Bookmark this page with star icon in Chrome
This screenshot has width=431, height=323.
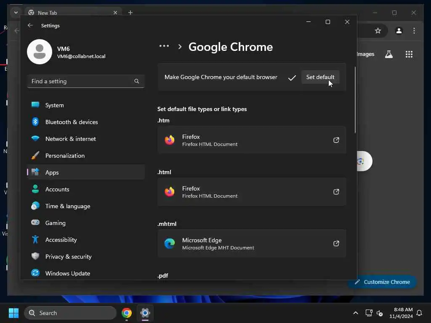pos(378,31)
